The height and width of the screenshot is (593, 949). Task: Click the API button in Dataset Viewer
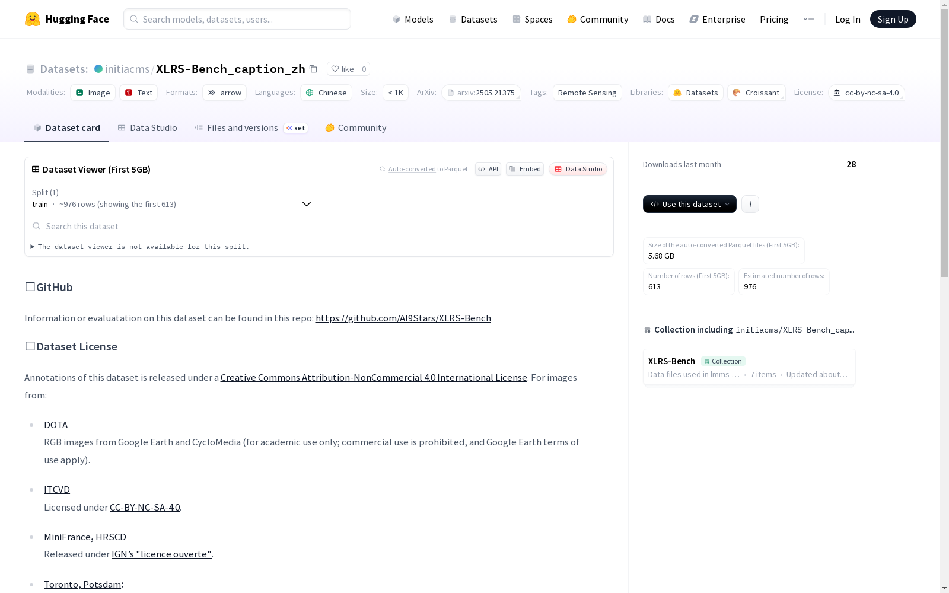(488, 169)
